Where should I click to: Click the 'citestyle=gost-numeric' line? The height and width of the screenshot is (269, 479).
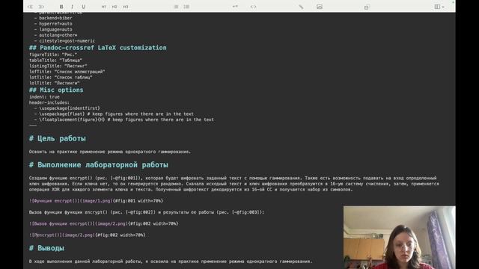(64, 41)
